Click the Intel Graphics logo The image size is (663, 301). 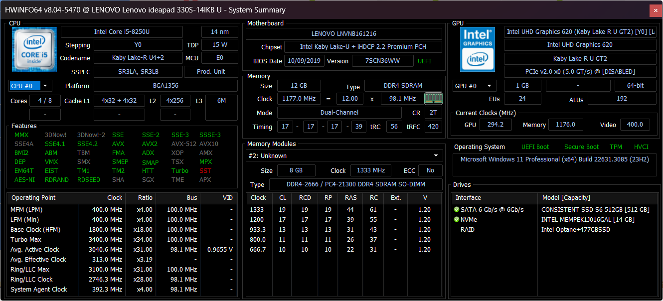click(478, 48)
